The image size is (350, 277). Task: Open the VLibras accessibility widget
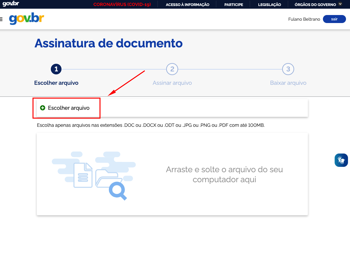pos(341,160)
